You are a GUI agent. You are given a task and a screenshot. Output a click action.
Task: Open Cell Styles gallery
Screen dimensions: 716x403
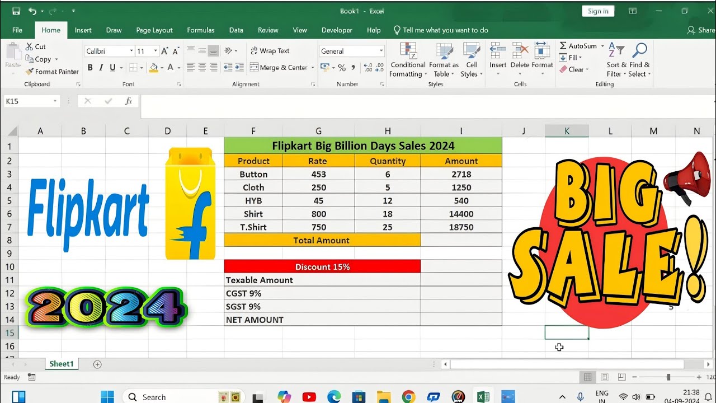pos(472,60)
